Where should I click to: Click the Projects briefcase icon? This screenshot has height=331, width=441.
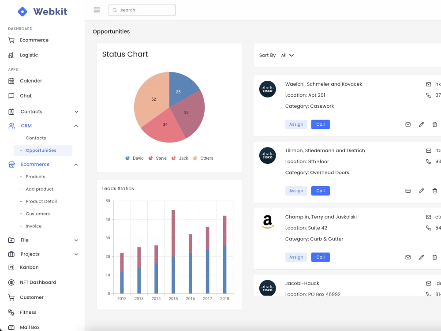click(11, 254)
